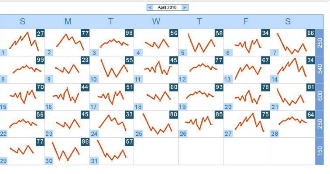
Task: Advance to the next month arrow
Action: tap(185, 7)
